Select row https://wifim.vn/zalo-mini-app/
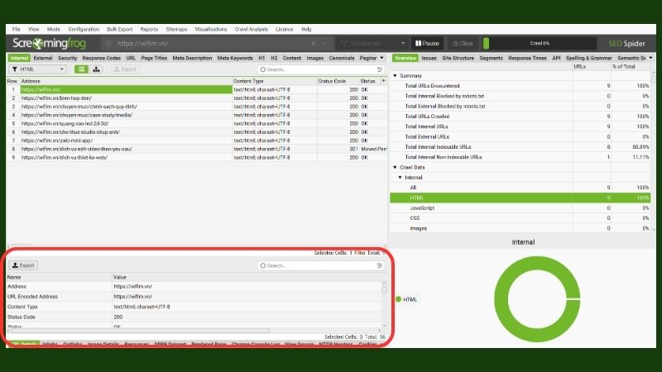 pos(197,140)
